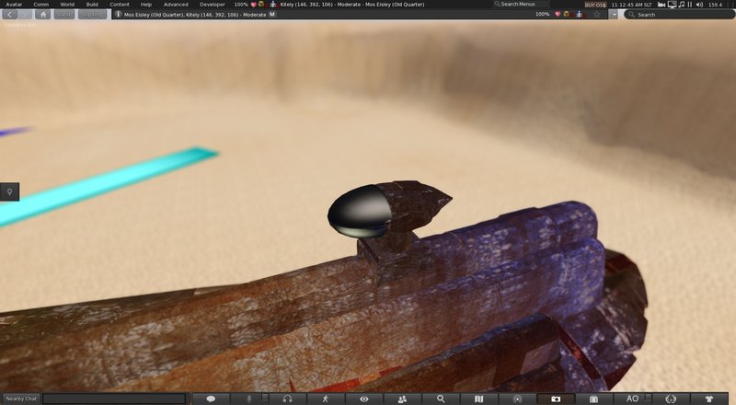Click the map pin side tab button
The image size is (736, 405).
point(9,191)
